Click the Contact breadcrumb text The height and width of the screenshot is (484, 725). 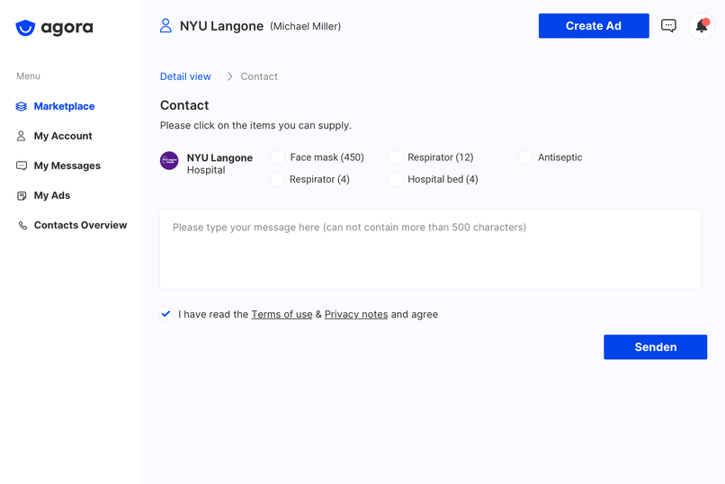point(259,76)
